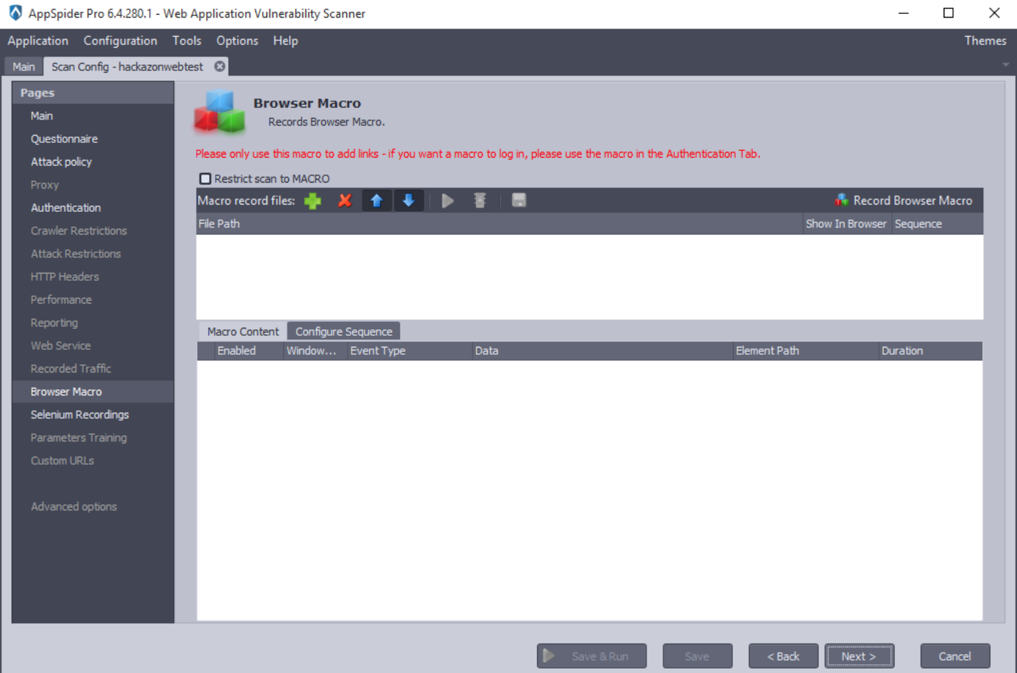Click the File Path column header
Viewport: 1017px width, 673px height.
(500, 224)
